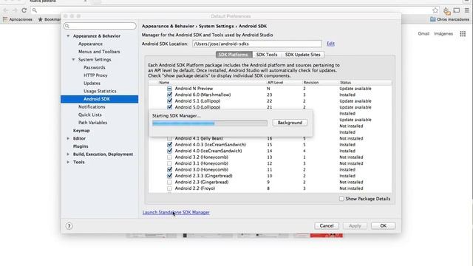473x266 pixels.
Task: Open Passwords settings
Action: 95,67
